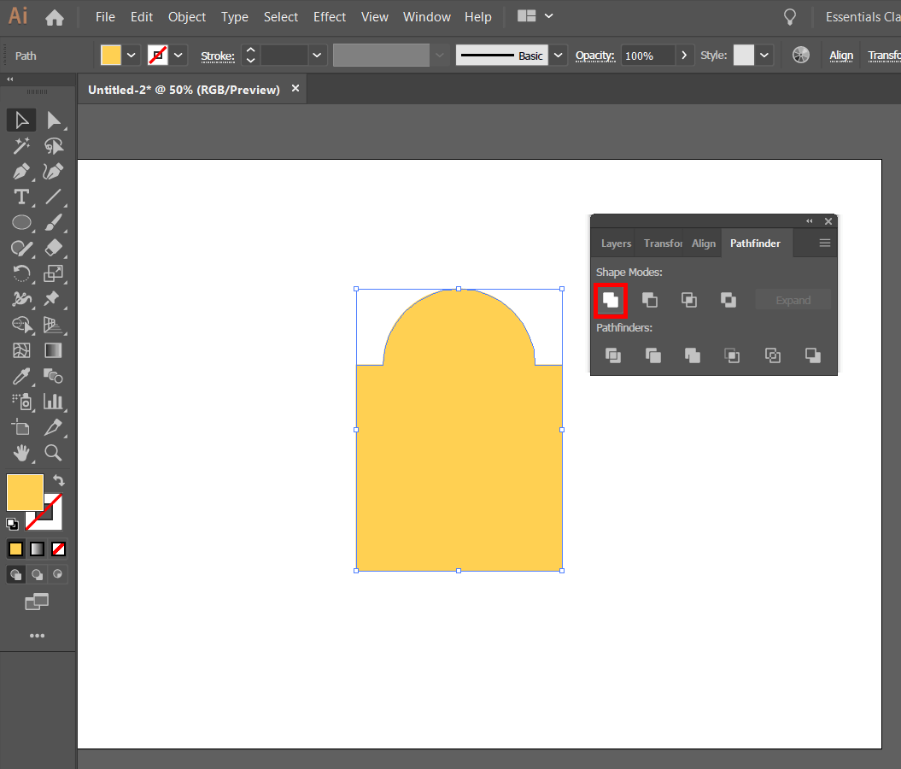Click the highlighted Unite shape mode
This screenshot has height=769, width=901.
point(611,300)
